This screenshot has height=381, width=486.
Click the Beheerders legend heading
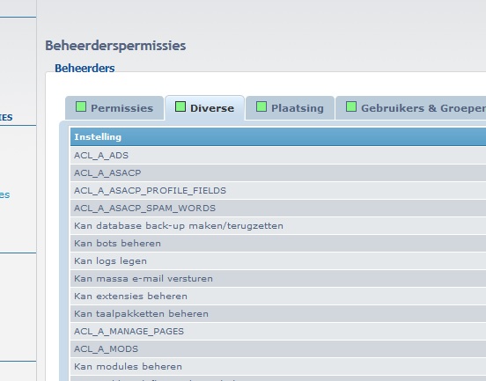pyautogui.click(x=85, y=68)
